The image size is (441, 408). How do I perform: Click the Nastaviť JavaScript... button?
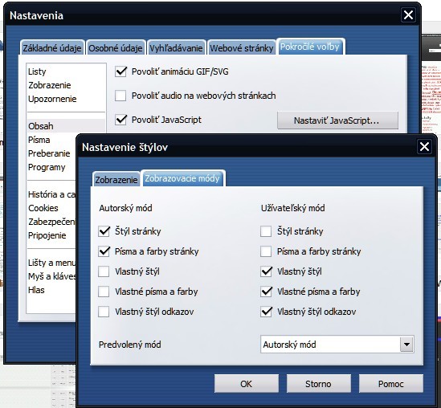click(x=337, y=120)
